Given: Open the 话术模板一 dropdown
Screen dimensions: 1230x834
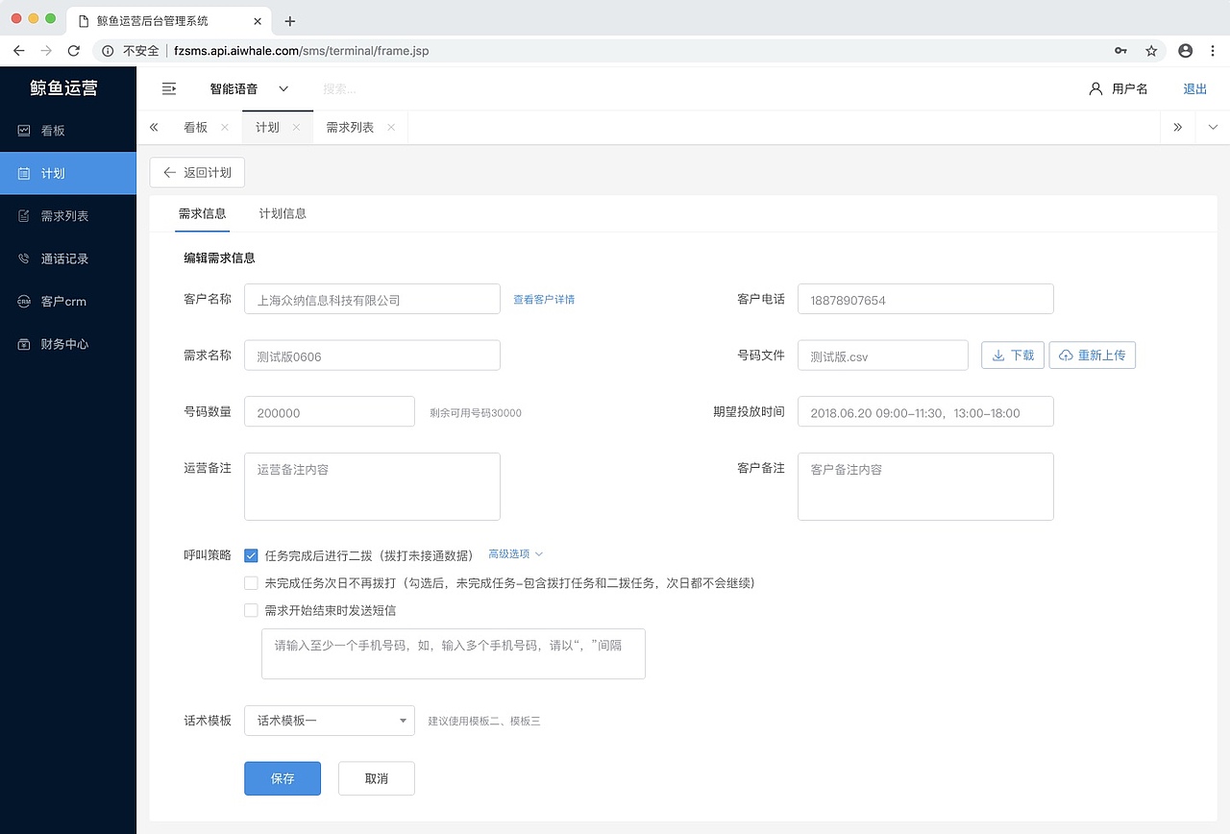Looking at the screenshot, I should (330, 721).
